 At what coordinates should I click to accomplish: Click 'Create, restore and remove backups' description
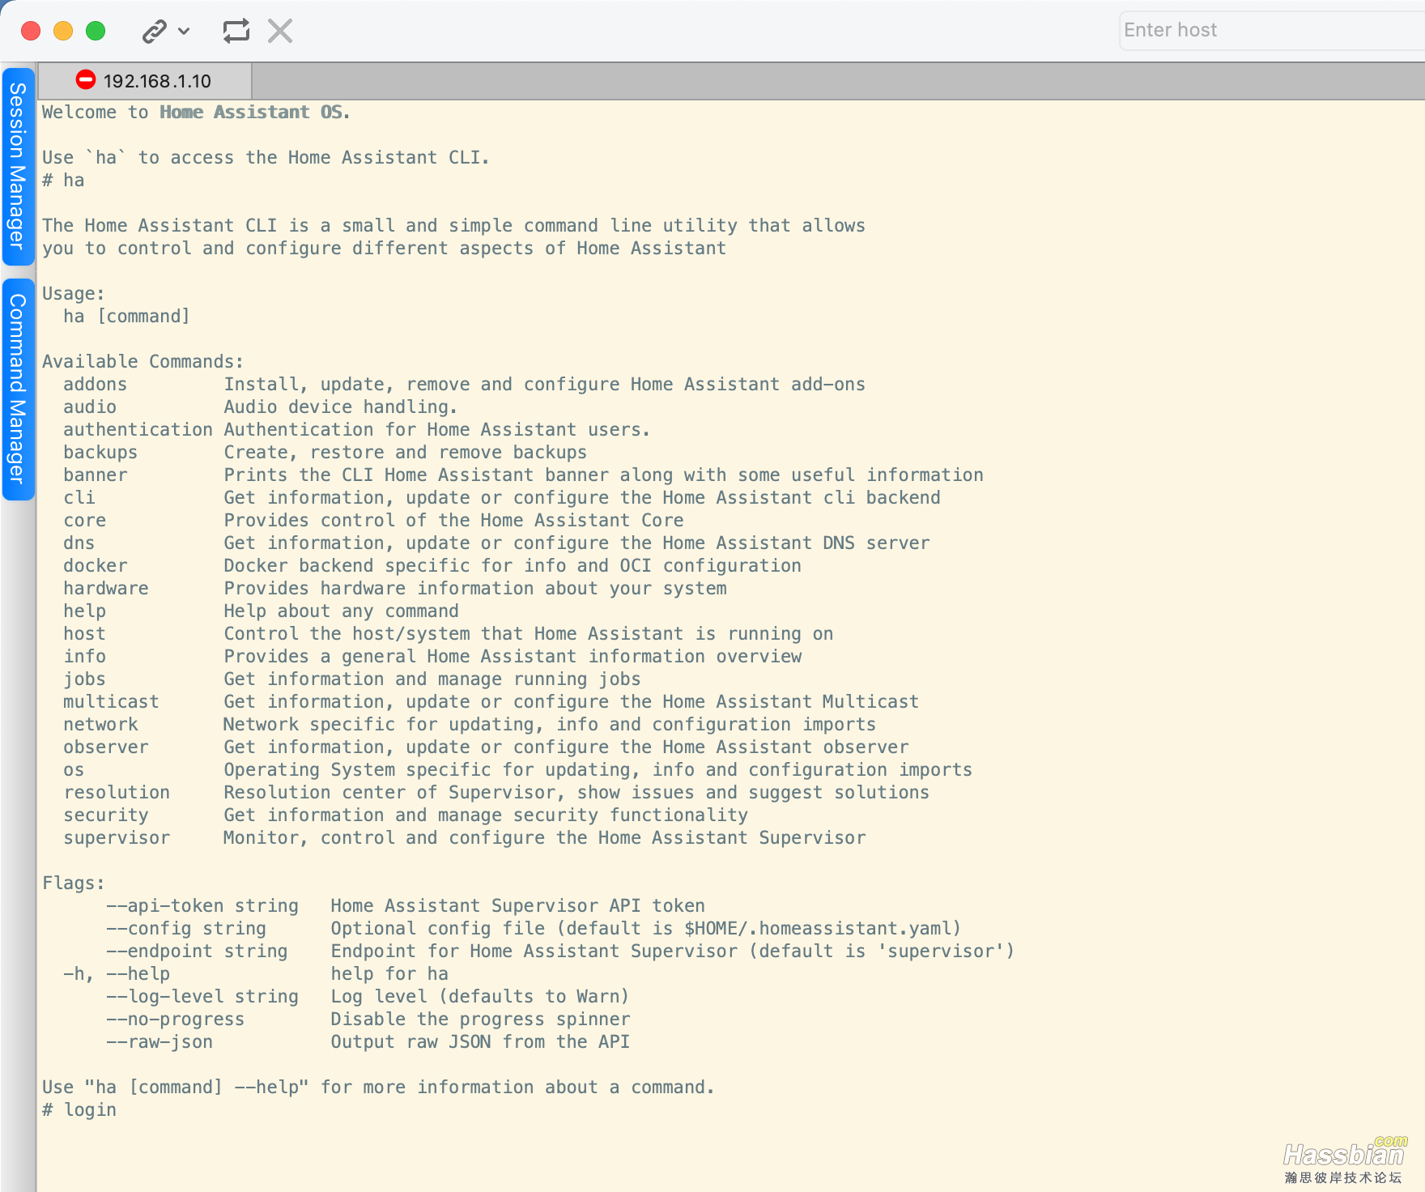(x=405, y=453)
